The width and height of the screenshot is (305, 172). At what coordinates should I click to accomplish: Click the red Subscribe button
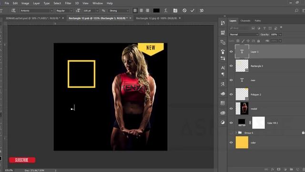[22, 160]
